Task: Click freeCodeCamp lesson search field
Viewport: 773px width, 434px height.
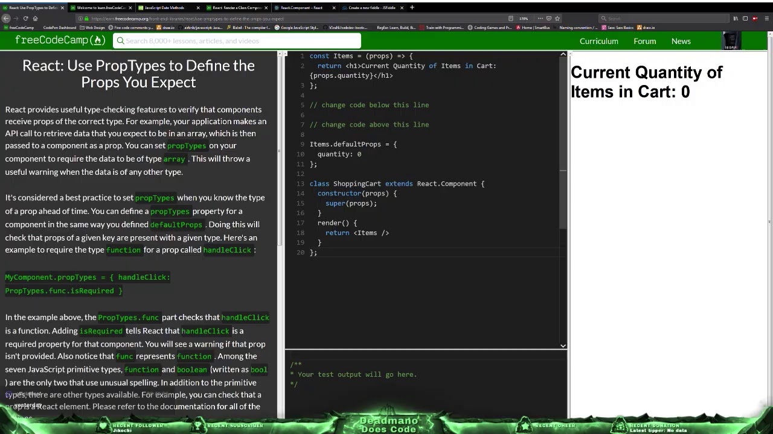Action: (237, 41)
